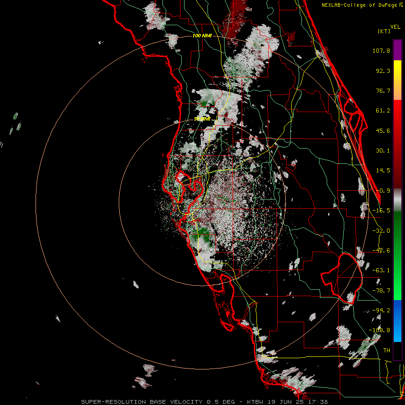Click the [KT] units label
The height and width of the screenshot is (405, 405).
(384, 31)
